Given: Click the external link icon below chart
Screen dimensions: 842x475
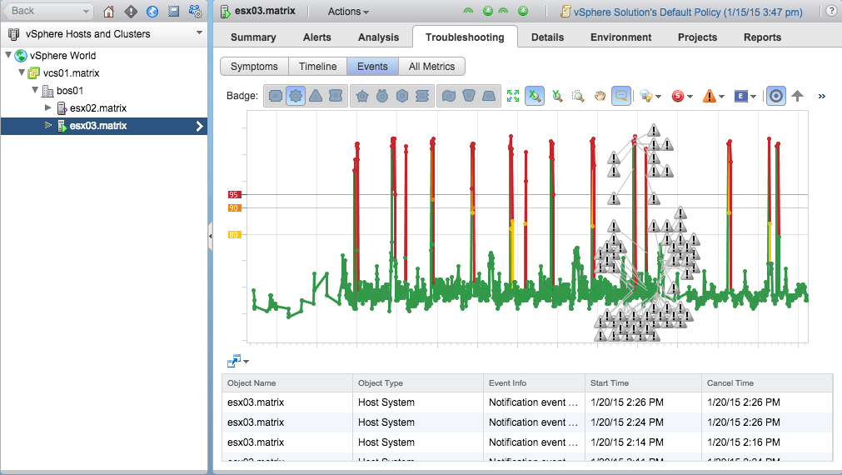Looking at the screenshot, I should coord(233,362).
